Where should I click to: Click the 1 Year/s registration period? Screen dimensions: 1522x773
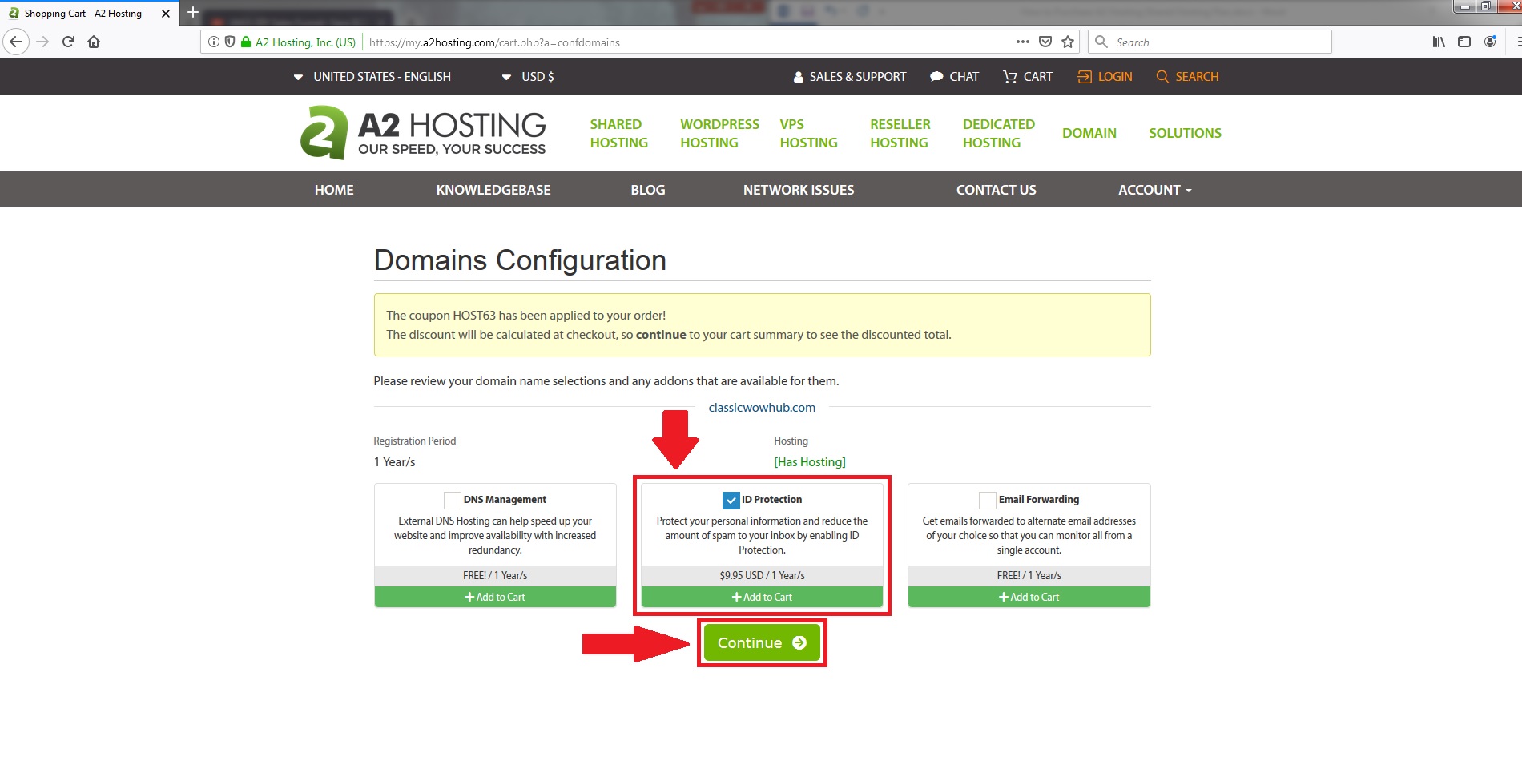[x=394, y=462]
